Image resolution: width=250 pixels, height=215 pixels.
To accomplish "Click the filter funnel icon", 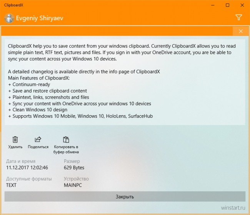I will 239,17.
